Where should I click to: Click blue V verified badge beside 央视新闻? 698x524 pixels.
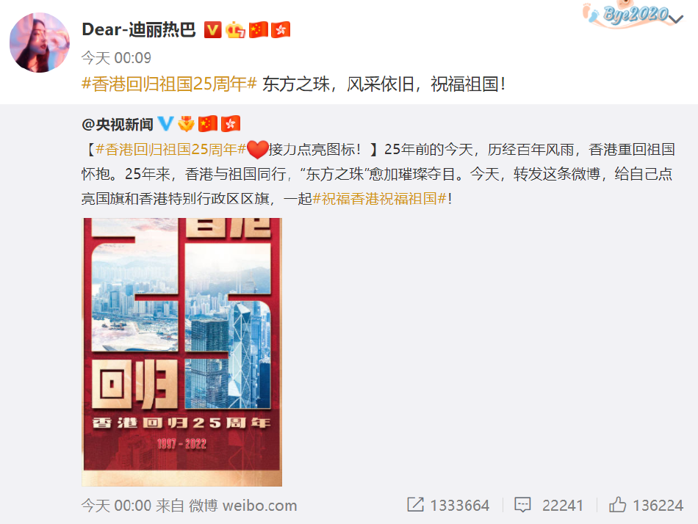(165, 123)
